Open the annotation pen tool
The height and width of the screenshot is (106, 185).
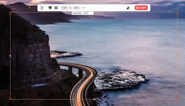coord(128,8)
